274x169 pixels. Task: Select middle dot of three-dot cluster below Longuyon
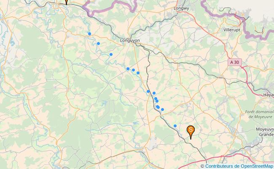click(133, 70)
